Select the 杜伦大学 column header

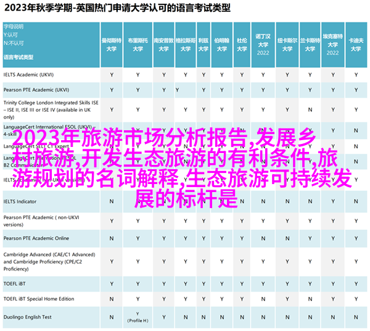point(242,44)
